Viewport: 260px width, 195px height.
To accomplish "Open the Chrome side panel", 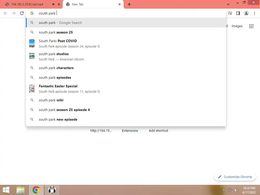I will (238, 13).
